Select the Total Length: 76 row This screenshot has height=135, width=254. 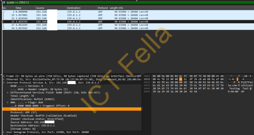click(x=72, y=96)
